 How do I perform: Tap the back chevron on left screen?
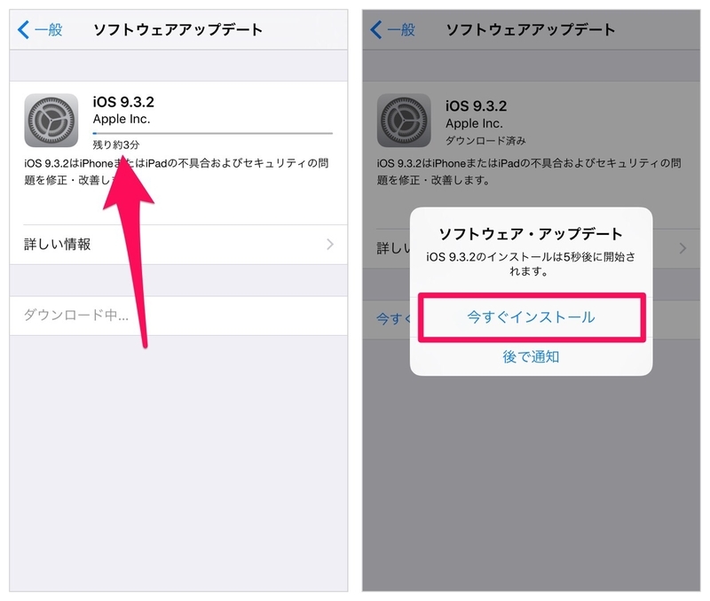(x=23, y=30)
